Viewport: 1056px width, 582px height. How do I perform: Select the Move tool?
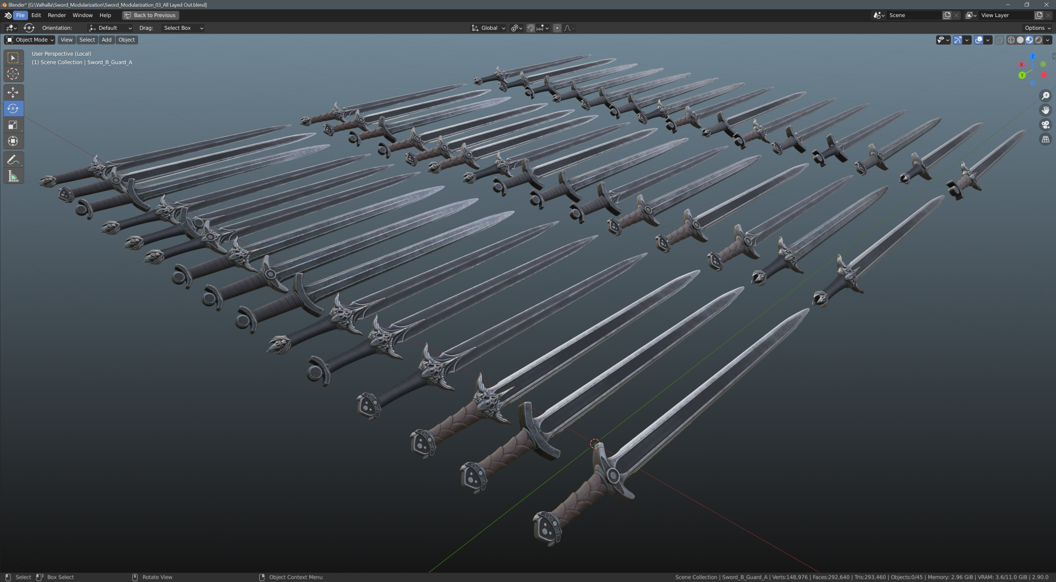point(13,93)
